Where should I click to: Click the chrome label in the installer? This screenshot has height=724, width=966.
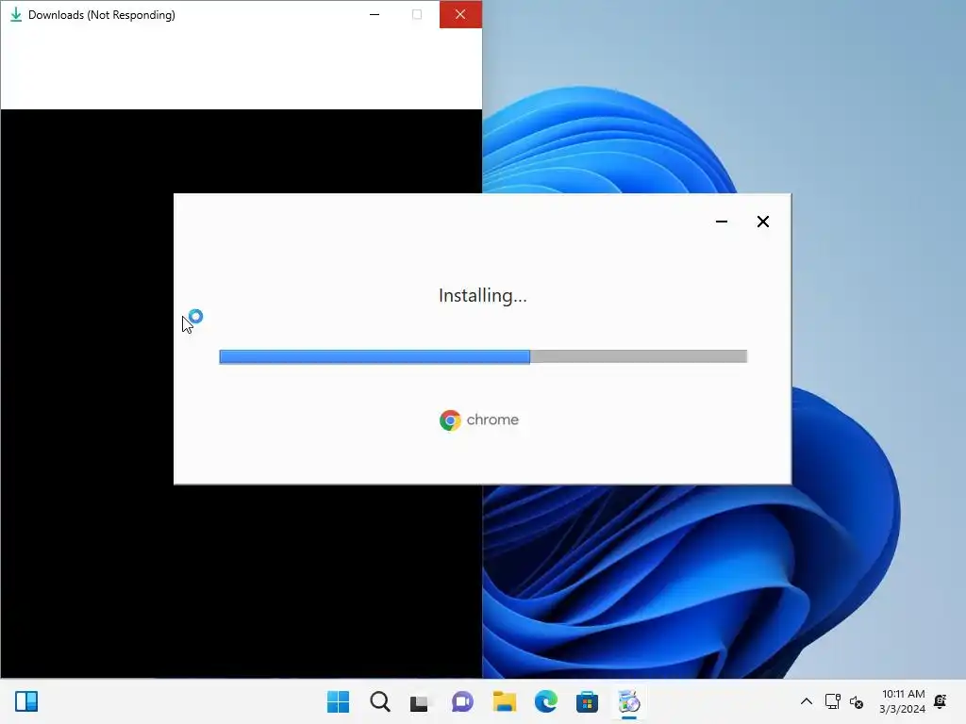click(492, 420)
